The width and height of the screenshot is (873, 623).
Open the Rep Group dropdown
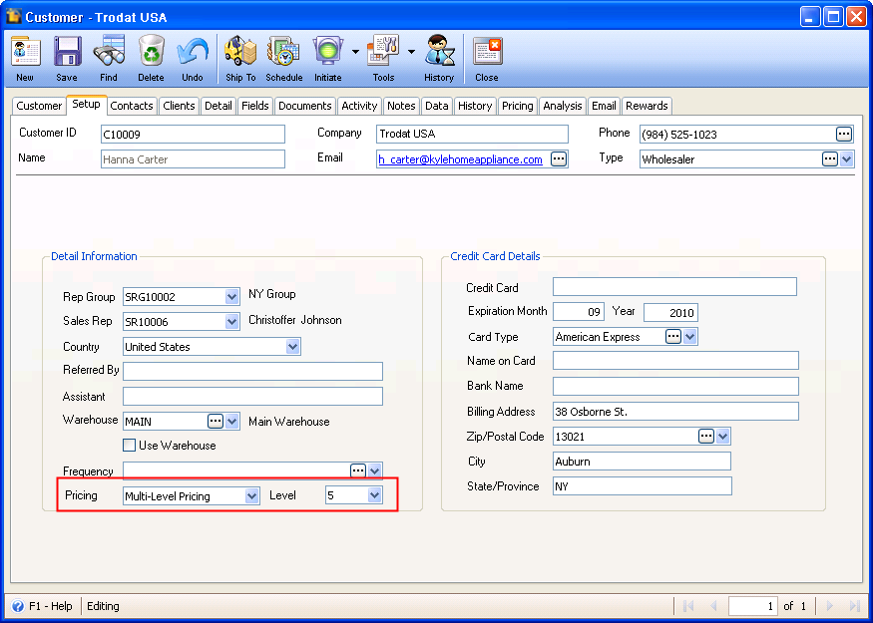[232, 296]
